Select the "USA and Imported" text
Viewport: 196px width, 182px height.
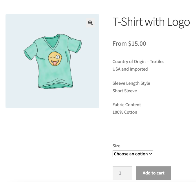[x=130, y=69]
